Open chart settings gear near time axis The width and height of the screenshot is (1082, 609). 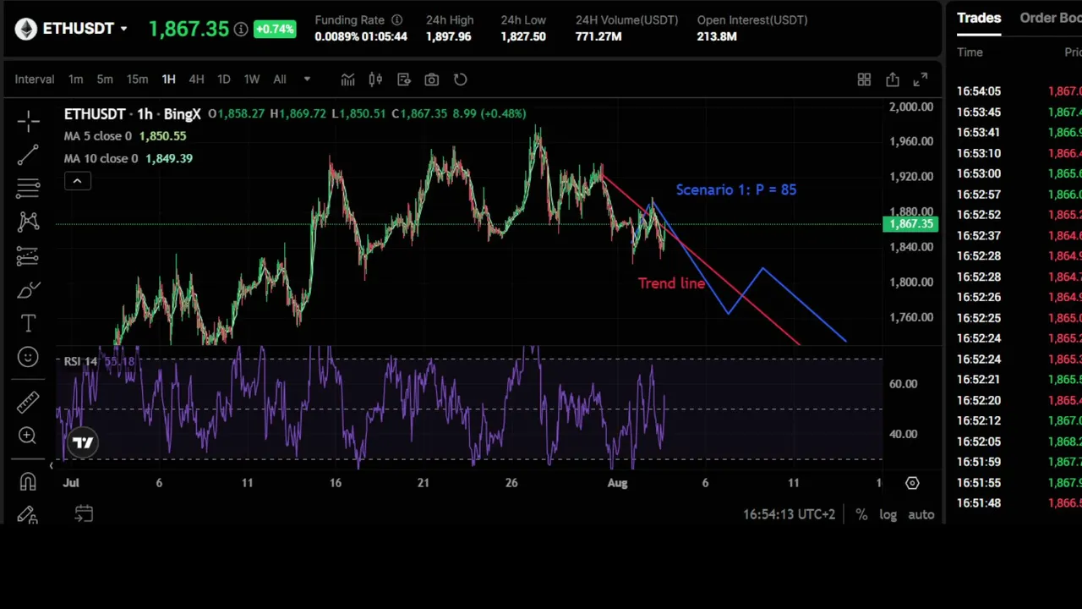912,483
